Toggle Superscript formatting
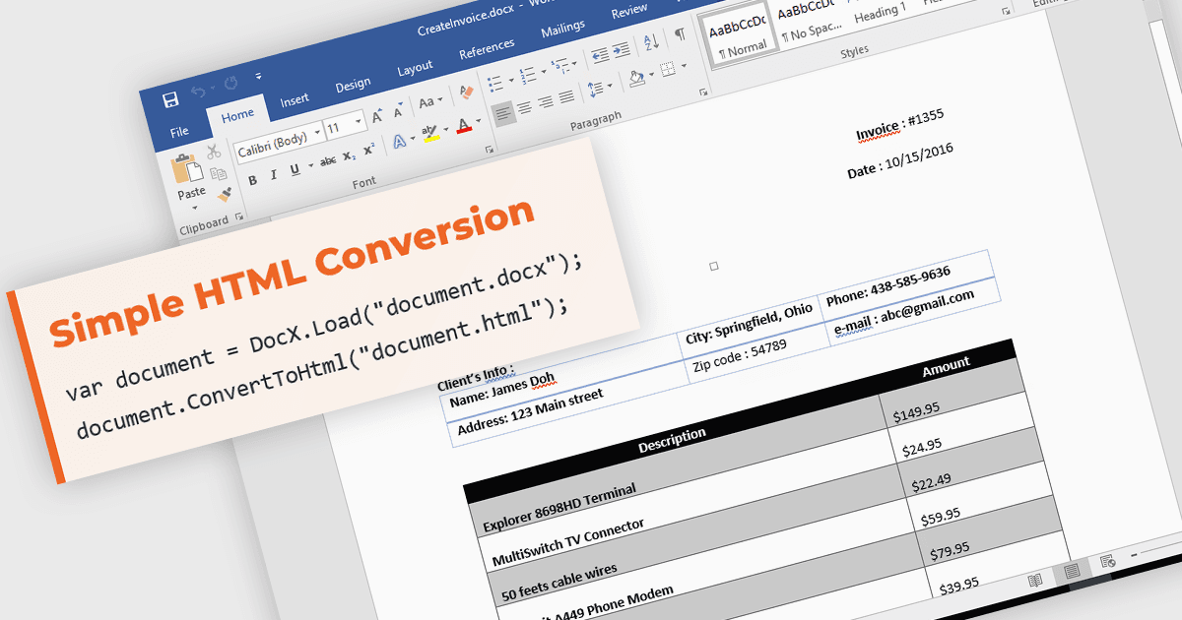 pos(368,151)
